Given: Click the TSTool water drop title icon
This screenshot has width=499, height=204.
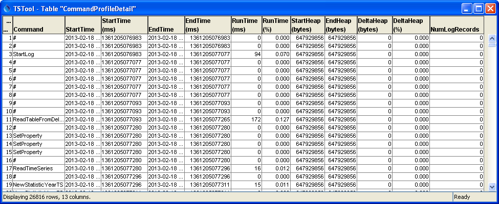Looking at the screenshot, I should [x=7, y=8].
